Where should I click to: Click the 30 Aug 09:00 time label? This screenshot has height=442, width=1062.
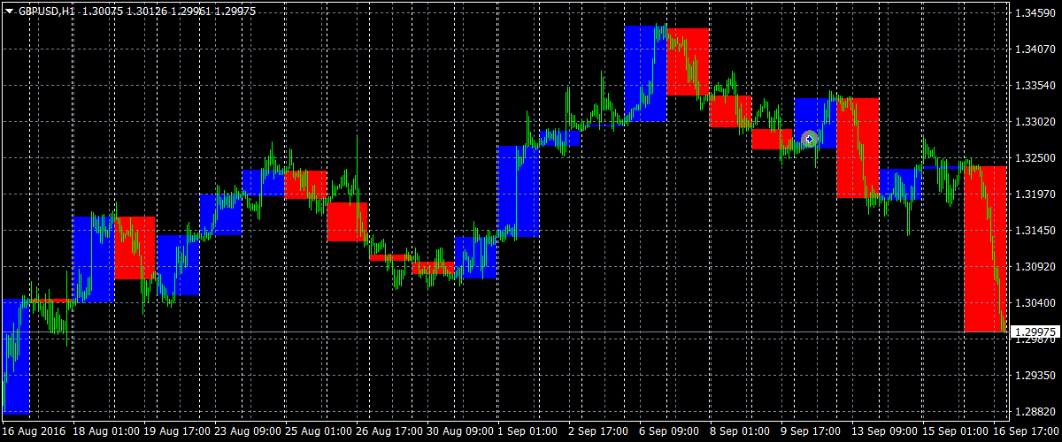[x=459, y=431]
